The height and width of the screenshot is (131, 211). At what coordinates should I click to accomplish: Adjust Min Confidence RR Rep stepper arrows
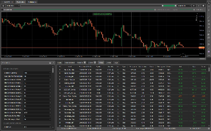tap(50, 113)
